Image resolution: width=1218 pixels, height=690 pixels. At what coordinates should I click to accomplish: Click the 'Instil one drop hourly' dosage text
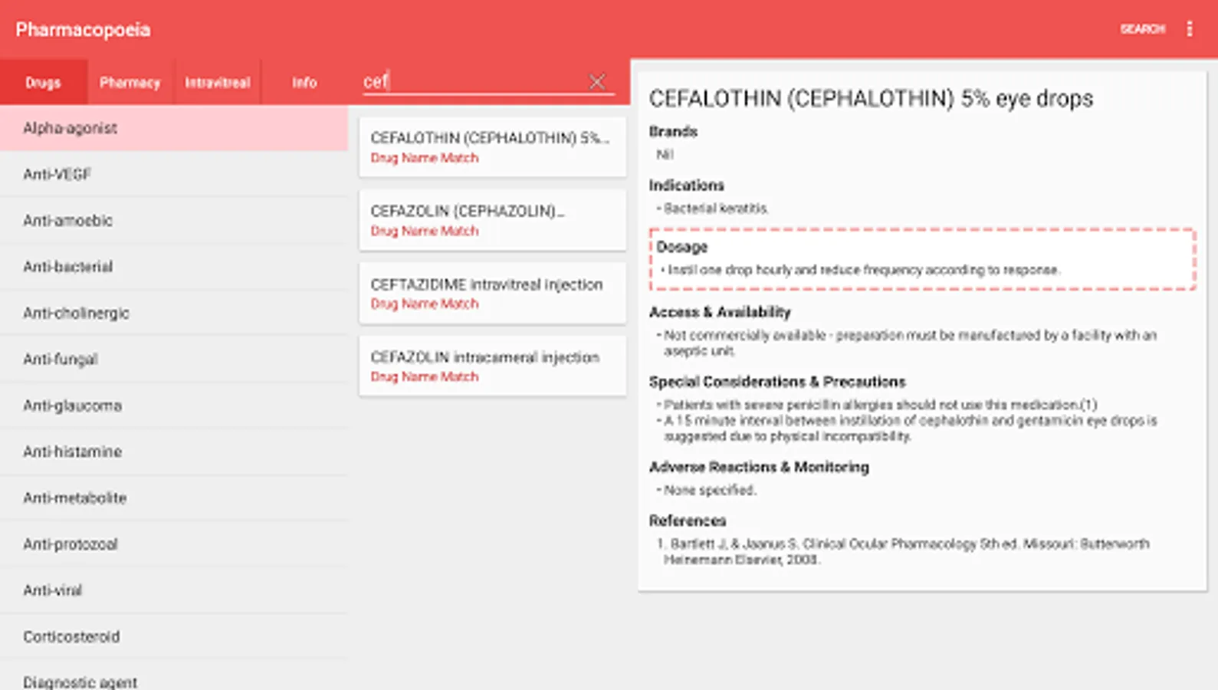pos(863,270)
